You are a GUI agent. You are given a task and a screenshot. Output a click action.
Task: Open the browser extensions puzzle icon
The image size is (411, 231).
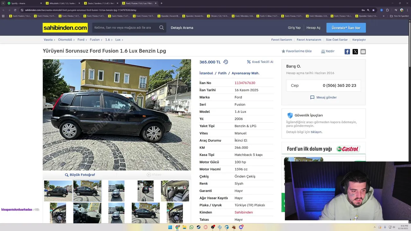(x=387, y=10)
